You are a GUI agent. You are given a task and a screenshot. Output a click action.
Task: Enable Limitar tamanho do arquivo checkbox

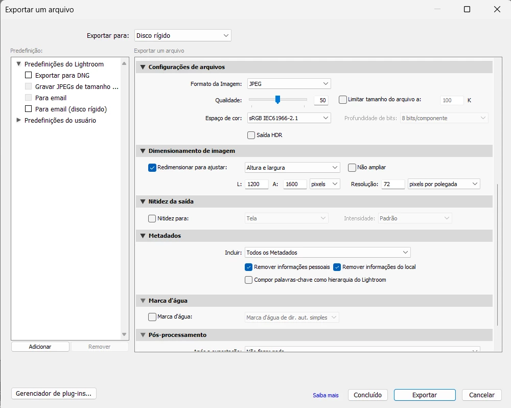pyautogui.click(x=342, y=100)
